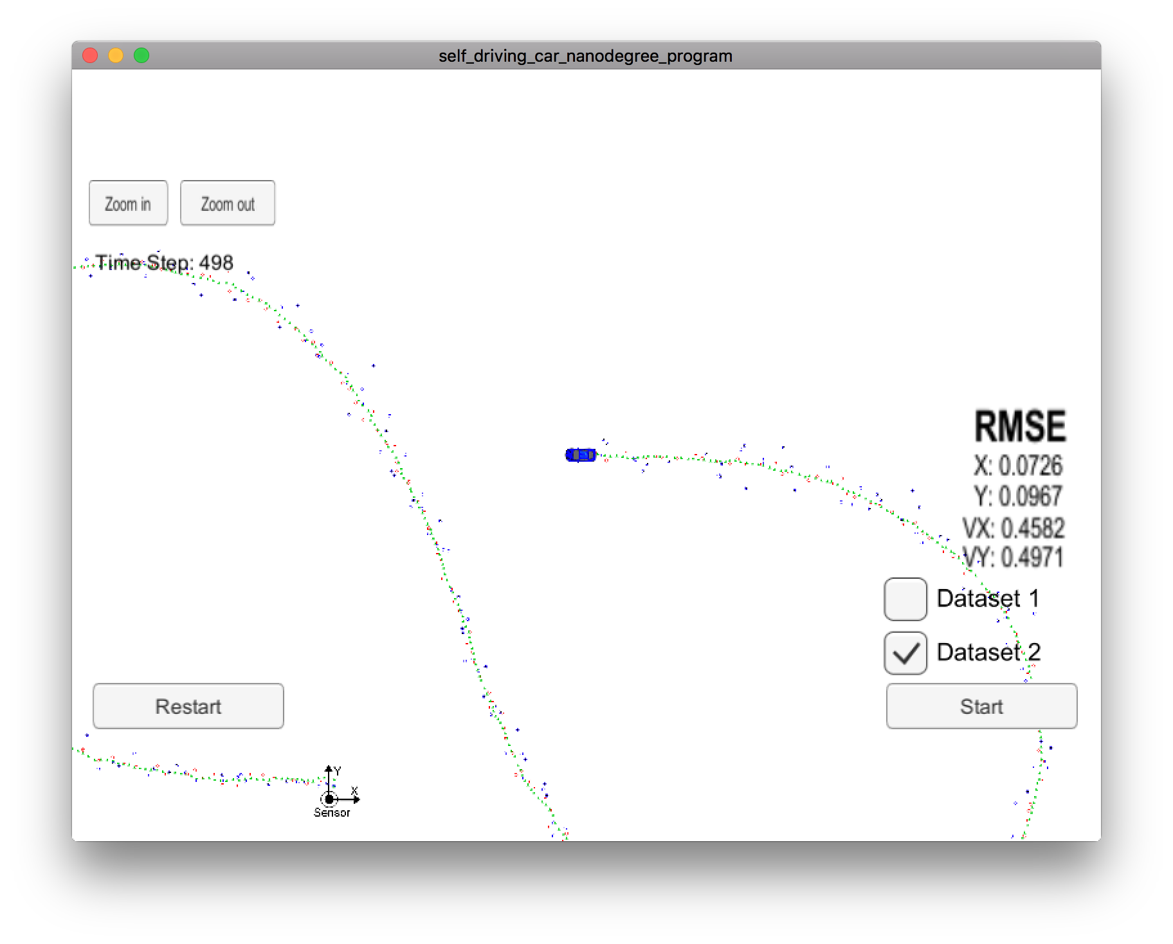Screen dimensions: 1173x944
Task: Click the Zoom in button
Action: coord(128,203)
